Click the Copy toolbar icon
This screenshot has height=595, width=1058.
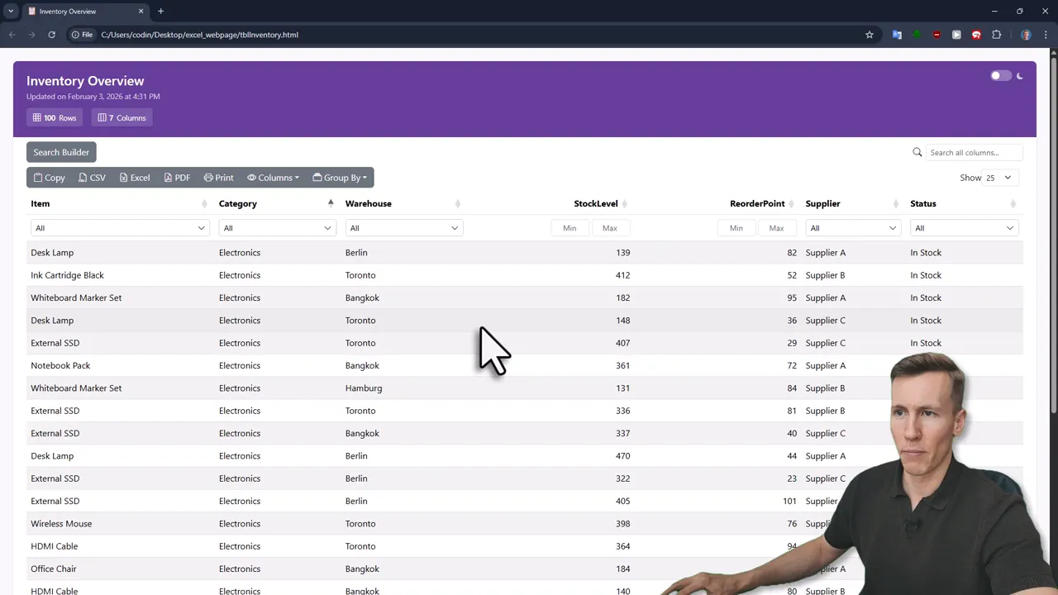[x=38, y=178]
